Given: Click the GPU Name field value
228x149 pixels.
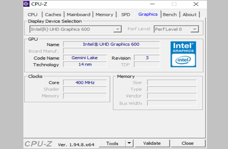Looking at the screenshot, I should coord(111,44).
